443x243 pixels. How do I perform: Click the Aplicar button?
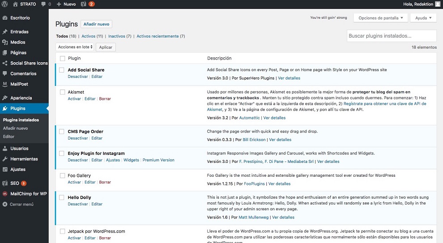click(106, 47)
